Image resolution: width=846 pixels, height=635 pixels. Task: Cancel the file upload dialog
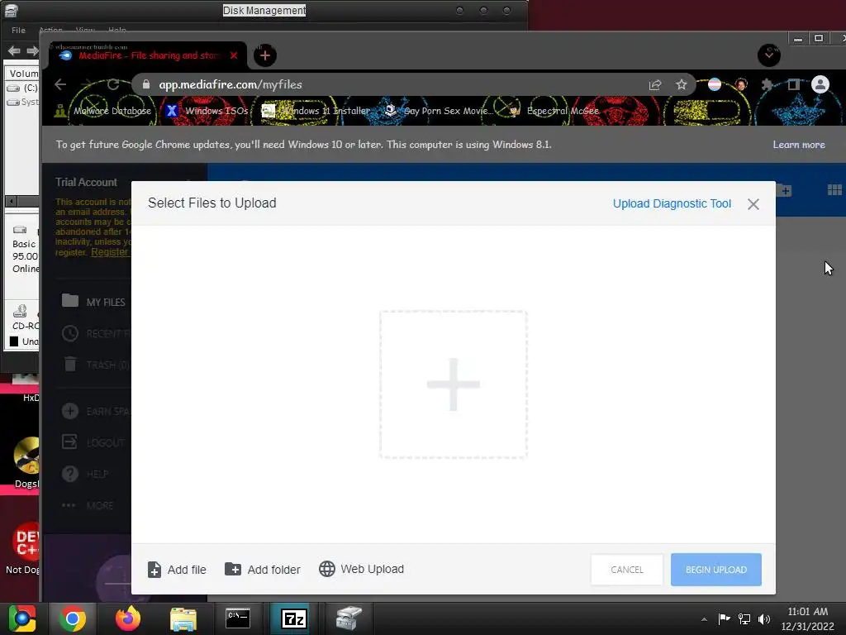(x=627, y=570)
